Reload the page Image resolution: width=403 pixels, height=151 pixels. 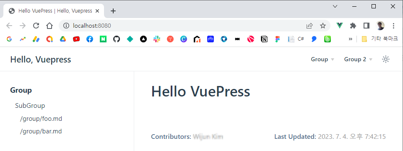(x=36, y=26)
